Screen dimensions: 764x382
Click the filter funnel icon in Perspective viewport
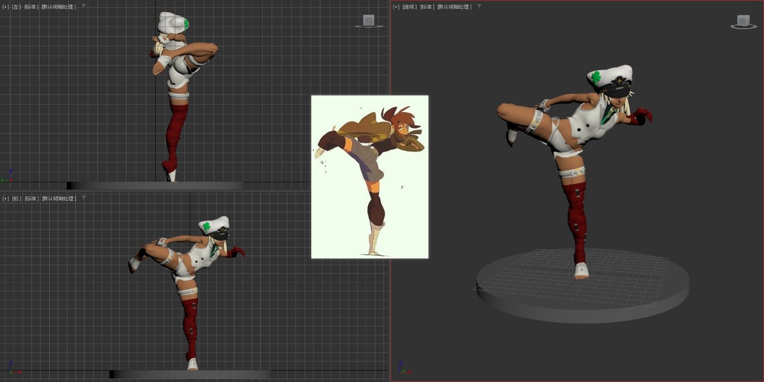[479, 7]
